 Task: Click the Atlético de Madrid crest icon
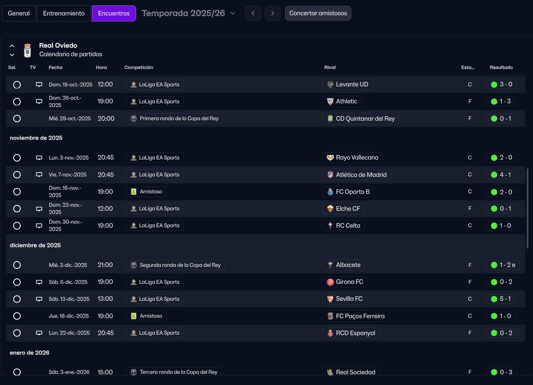[330, 175]
